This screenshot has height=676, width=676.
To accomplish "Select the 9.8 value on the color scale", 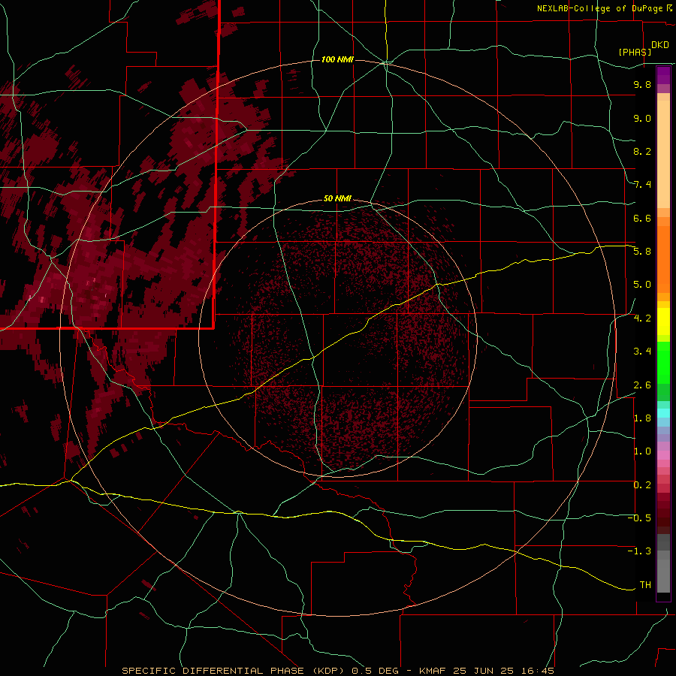I will click(x=642, y=84).
